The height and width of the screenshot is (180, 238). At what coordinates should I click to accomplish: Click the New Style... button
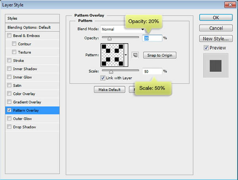216,39
